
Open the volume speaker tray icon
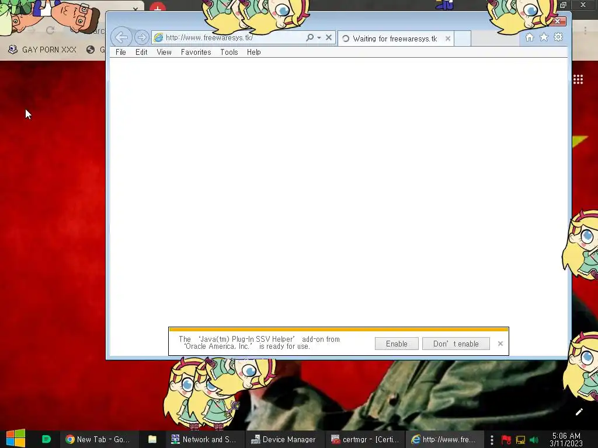click(534, 440)
